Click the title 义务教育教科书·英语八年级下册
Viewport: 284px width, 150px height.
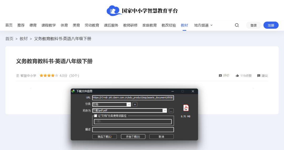pos(54,61)
